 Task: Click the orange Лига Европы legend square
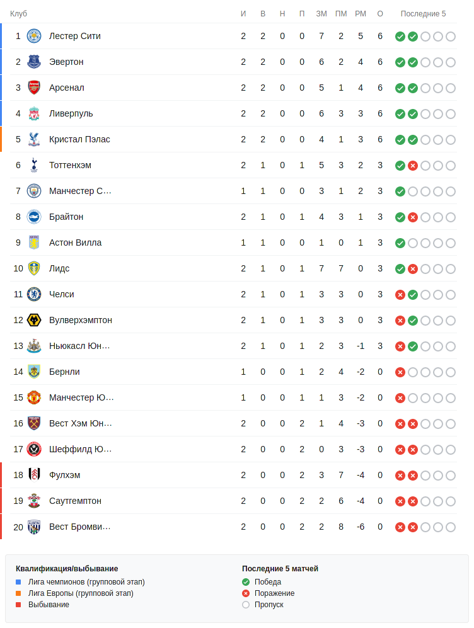18,593
